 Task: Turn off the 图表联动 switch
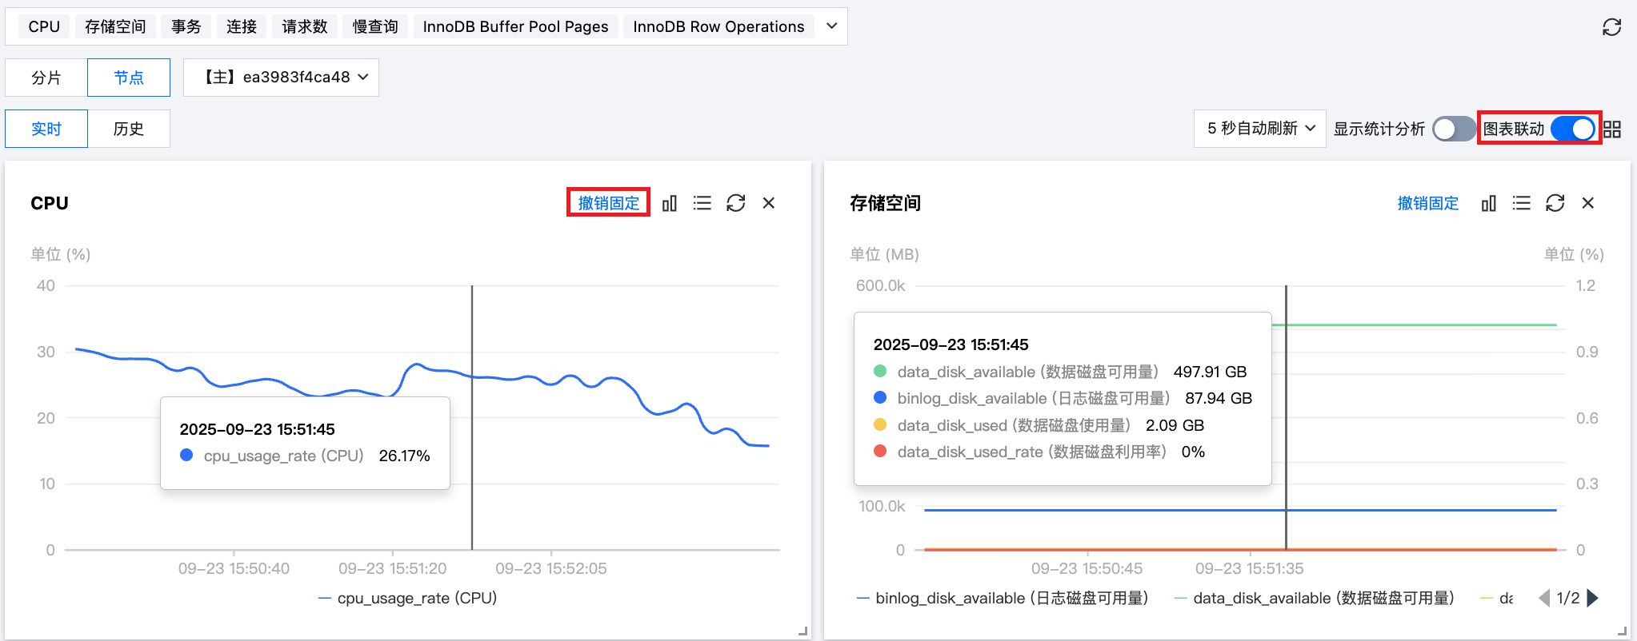(x=1572, y=129)
